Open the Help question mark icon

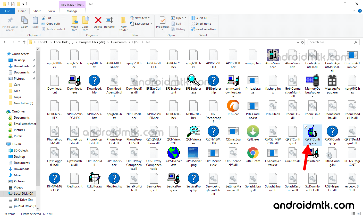(359, 11)
